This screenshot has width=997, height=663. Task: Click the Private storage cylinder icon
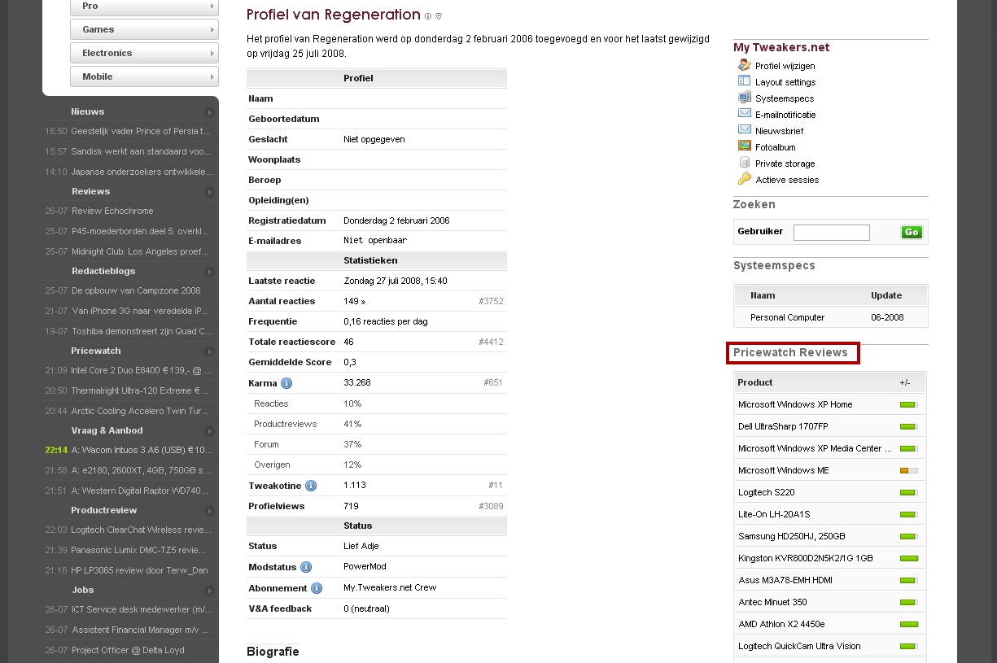point(744,163)
